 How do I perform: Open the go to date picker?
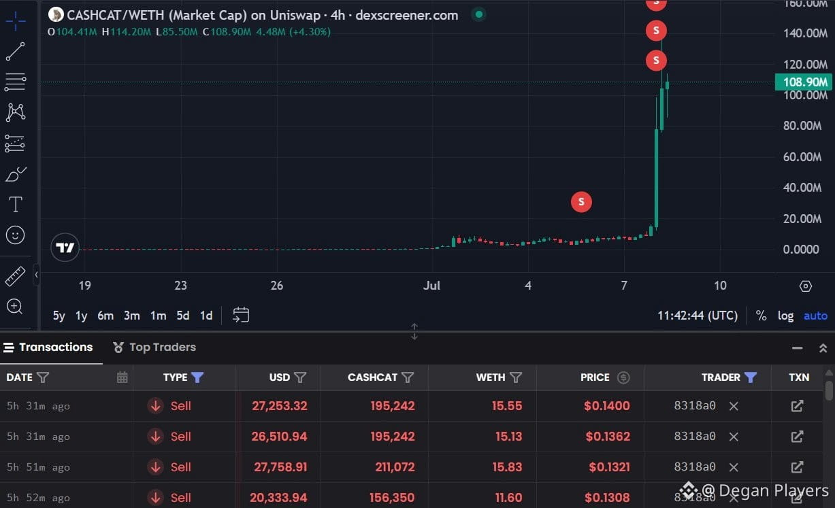point(241,315)
